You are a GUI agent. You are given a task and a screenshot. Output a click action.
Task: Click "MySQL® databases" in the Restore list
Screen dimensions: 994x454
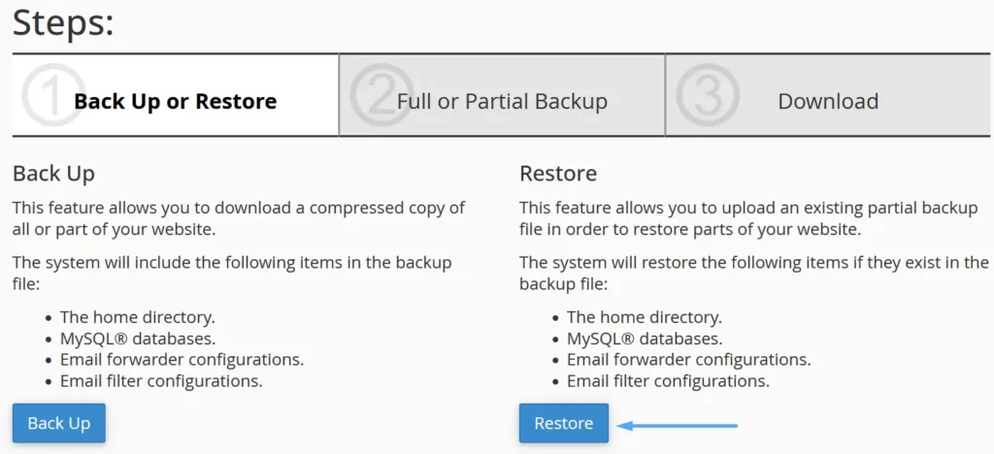644,339
